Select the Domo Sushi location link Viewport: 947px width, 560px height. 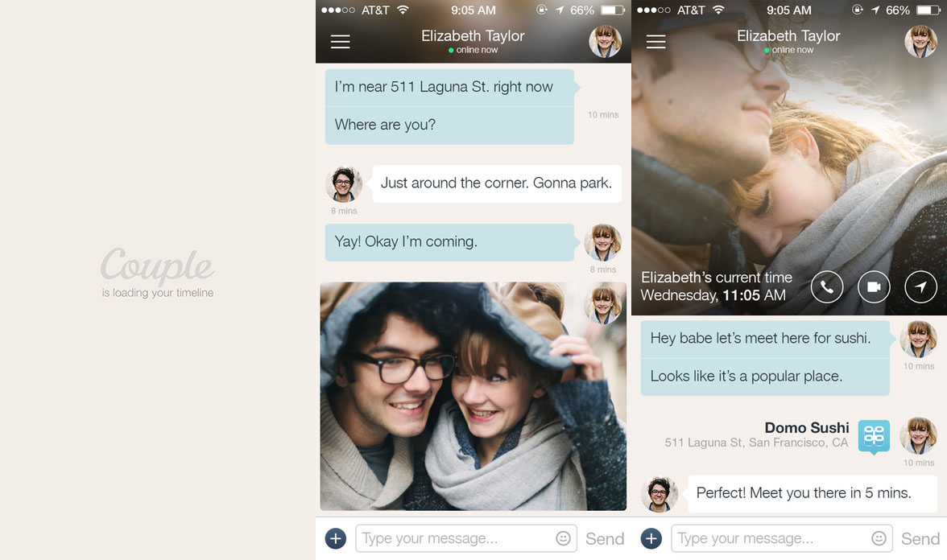click(x=806, y=428)
